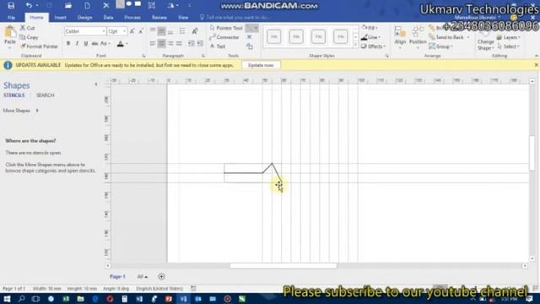Viewport: 540px width, 304px height.
Task: Toggle Underline formatting
Action: [x=85, y=43]
